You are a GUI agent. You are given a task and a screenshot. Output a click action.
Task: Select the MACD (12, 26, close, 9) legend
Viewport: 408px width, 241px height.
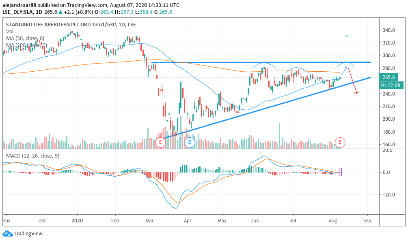point(33,156)
